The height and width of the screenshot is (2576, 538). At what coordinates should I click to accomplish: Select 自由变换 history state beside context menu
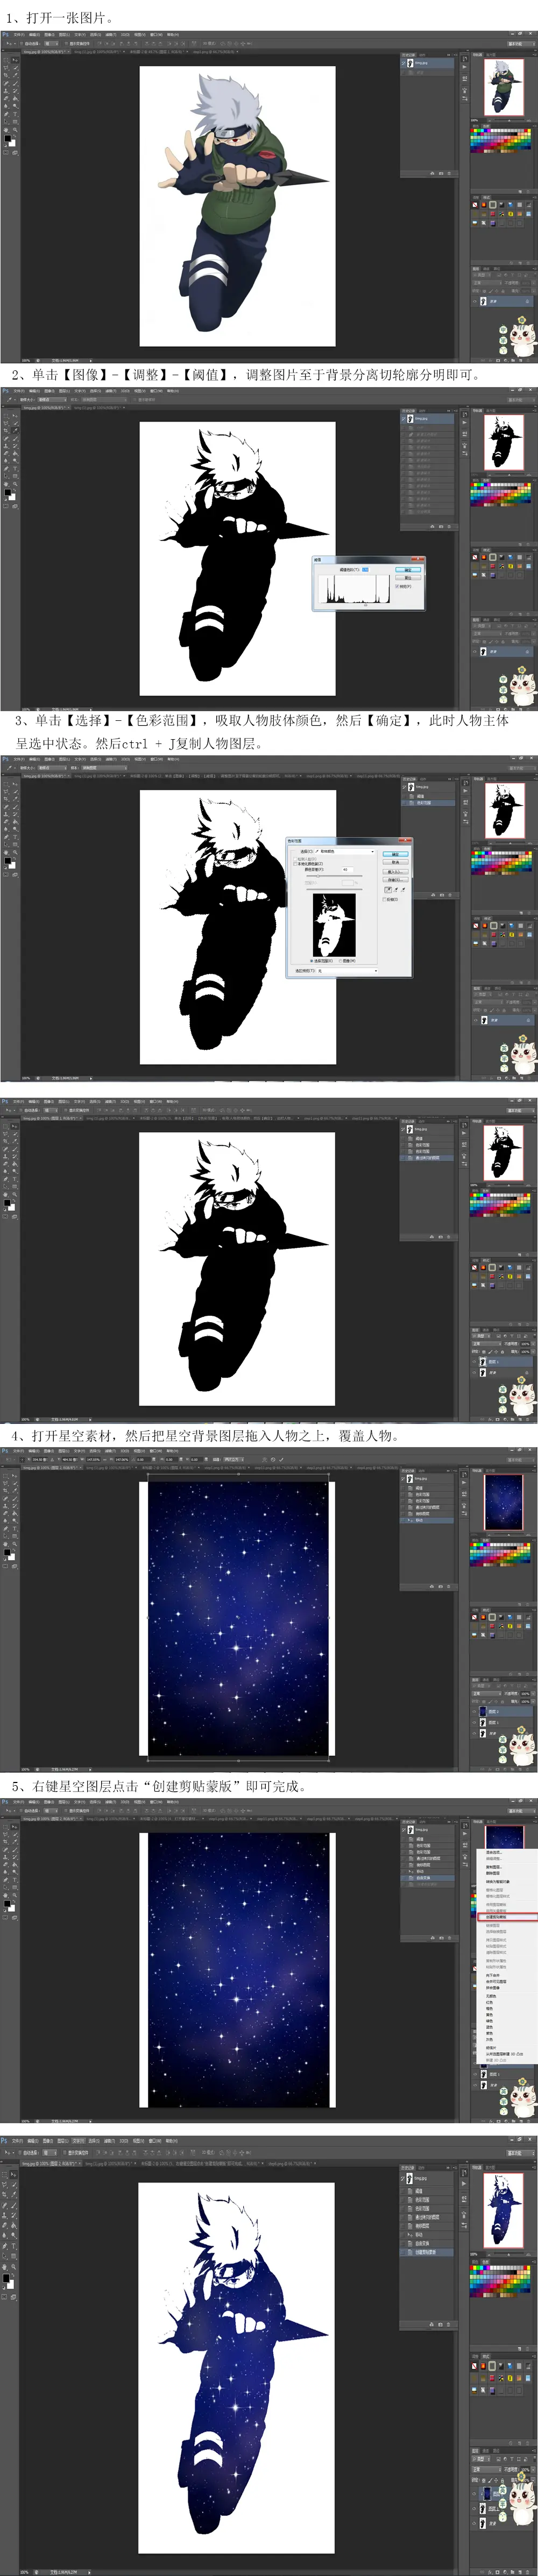[428, 1878]
